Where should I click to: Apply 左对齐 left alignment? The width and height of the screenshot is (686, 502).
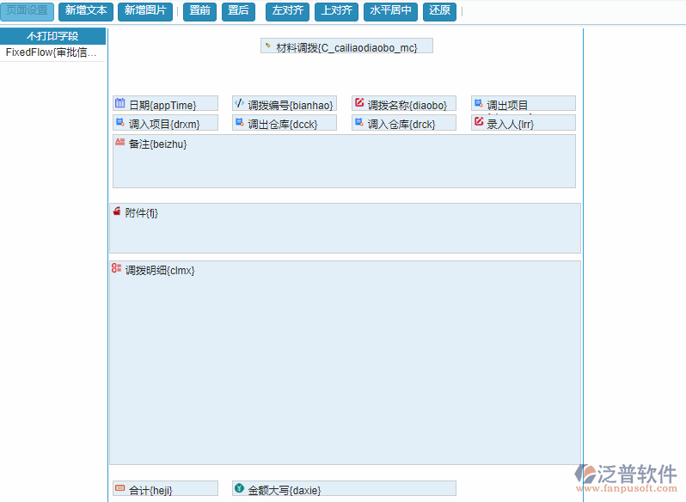[287, 11]
